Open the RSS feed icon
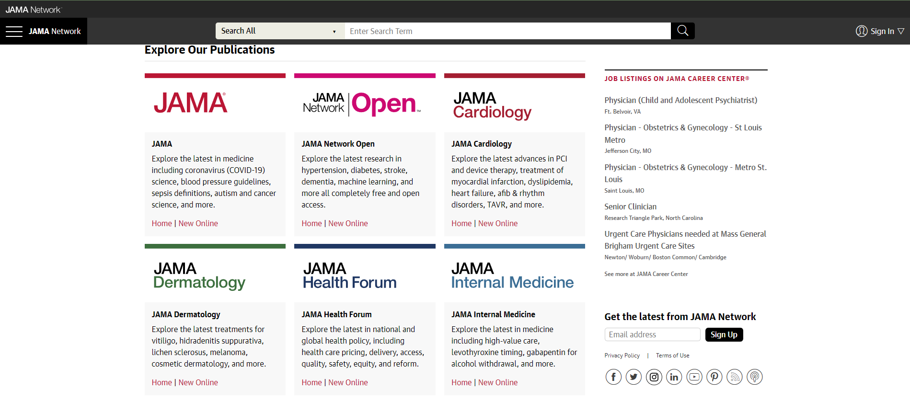910x402 pixels. pyautogui.click(x=735, y=377)
